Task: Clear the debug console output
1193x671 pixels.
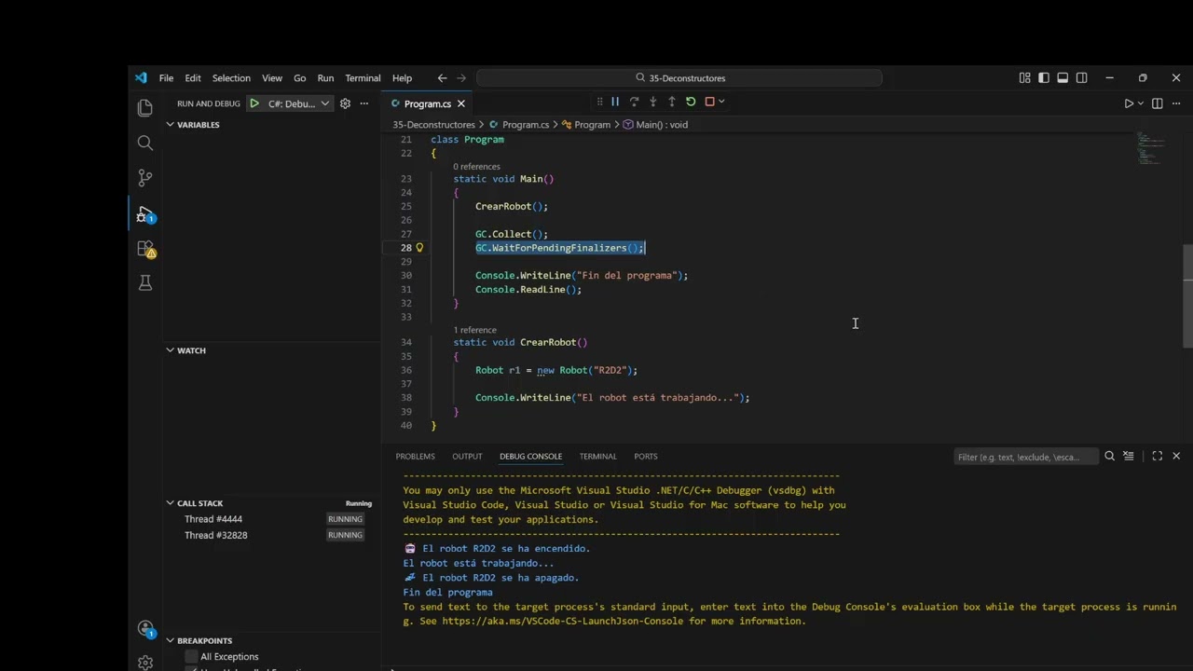Action: click(1129, 457)
